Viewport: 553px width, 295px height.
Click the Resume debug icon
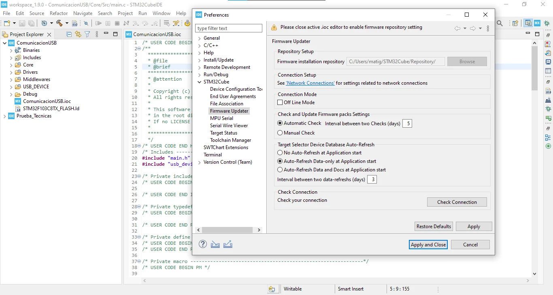[98, 24]
